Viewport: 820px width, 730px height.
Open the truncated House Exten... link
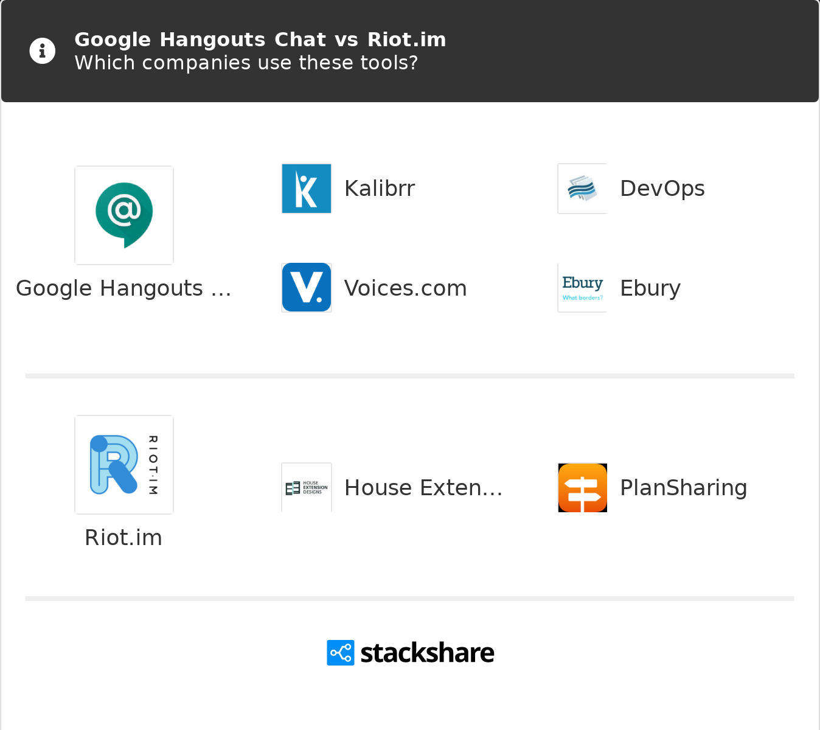pos(423,488)
